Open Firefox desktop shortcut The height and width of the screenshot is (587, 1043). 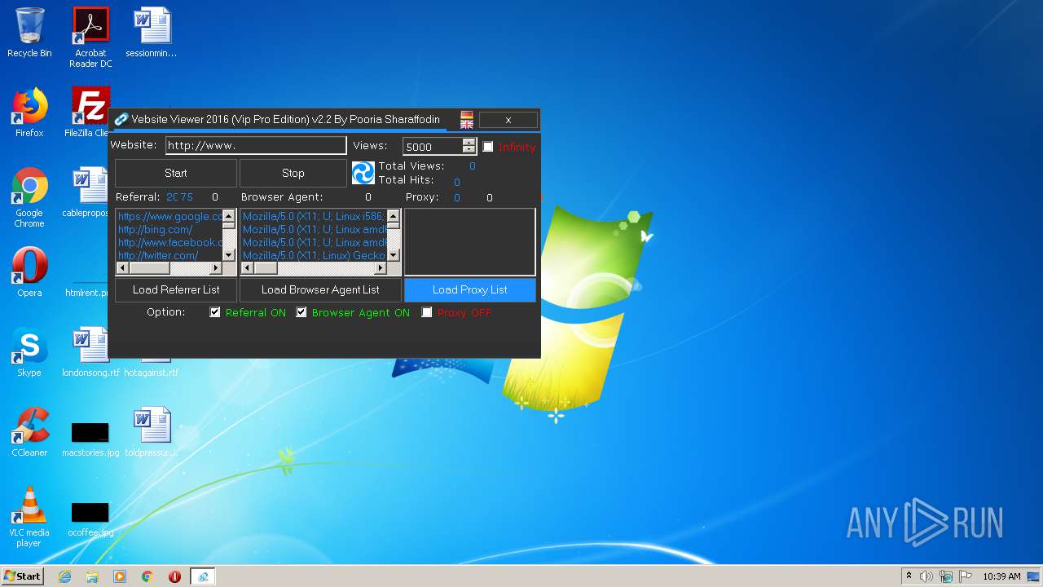coord(29,113)
